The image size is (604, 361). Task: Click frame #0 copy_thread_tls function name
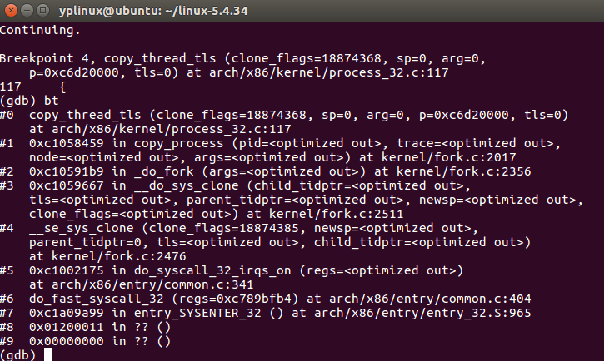[85, 115]
